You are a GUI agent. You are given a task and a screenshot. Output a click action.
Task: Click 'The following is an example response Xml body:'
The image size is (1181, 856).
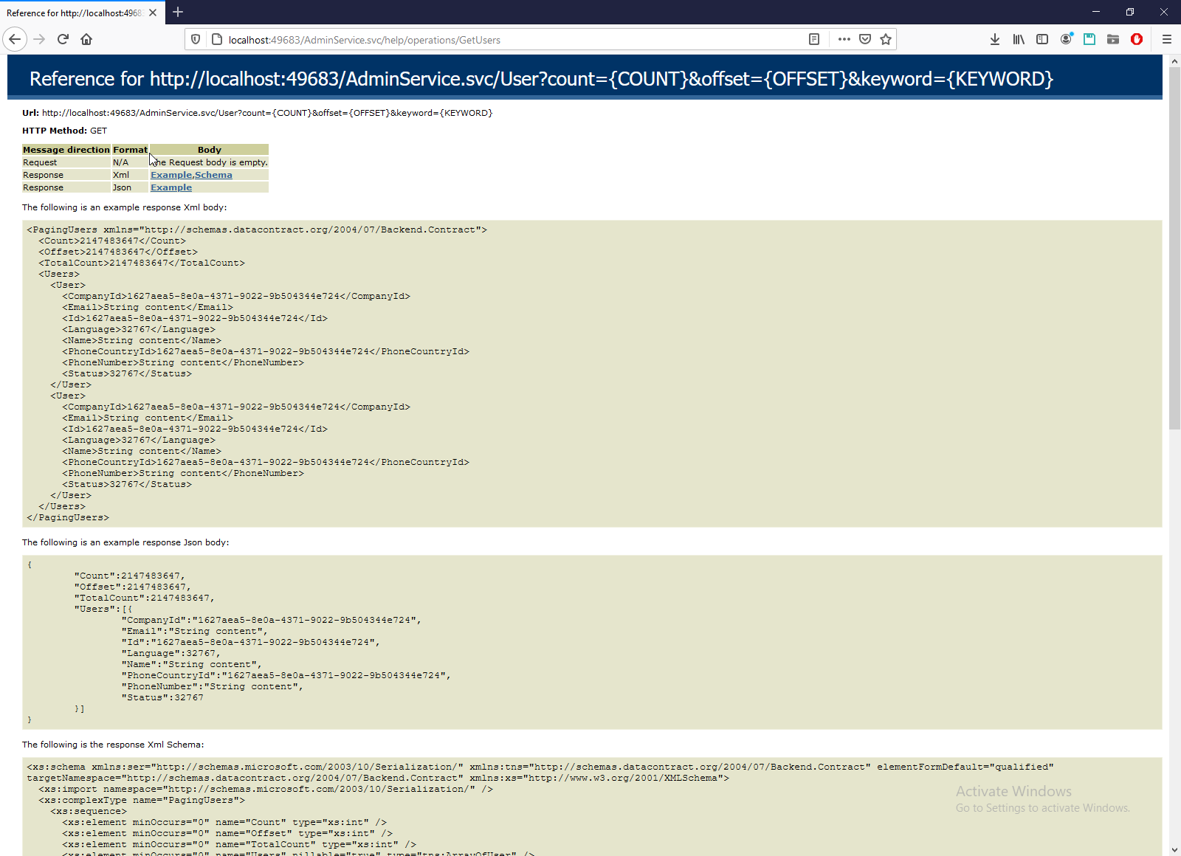point(125,207)
